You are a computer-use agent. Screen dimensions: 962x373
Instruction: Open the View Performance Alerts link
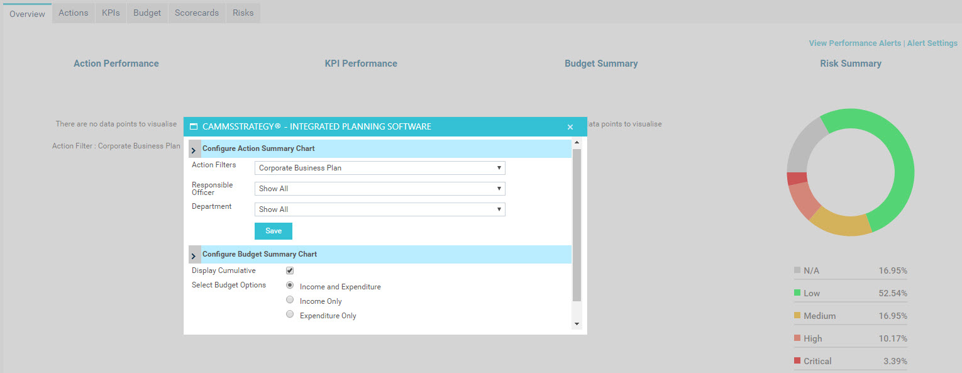click(854, 43)
